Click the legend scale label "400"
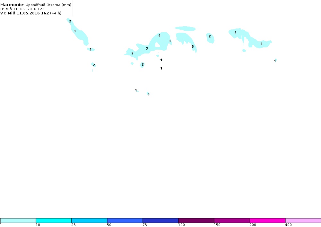The height and width of the screenshot is (227, 321). [288, 225]
